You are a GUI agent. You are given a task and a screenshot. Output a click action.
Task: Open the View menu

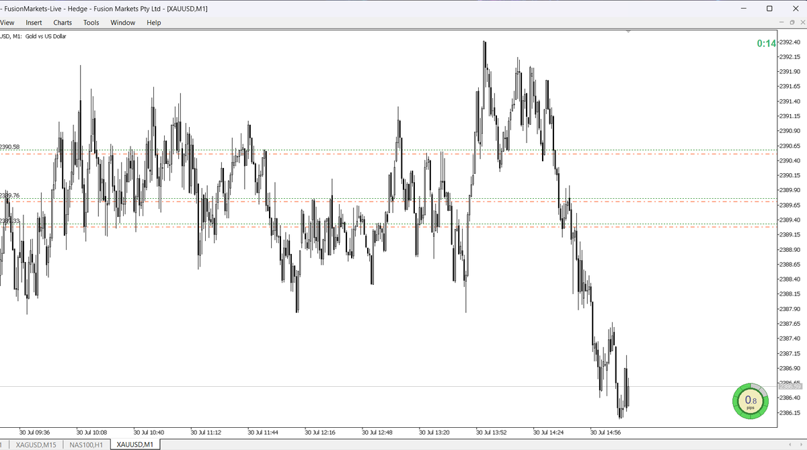coord(7,22)
